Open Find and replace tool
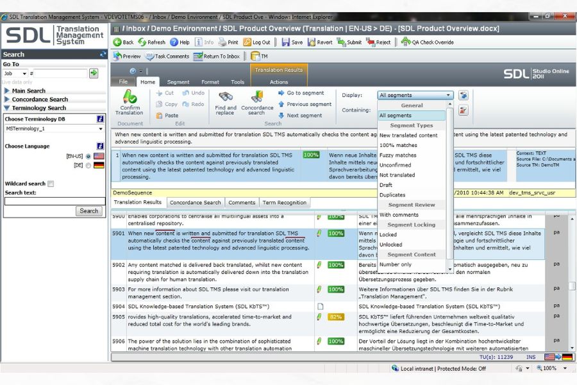Screen dimensions: 577x385 (226, 103)
